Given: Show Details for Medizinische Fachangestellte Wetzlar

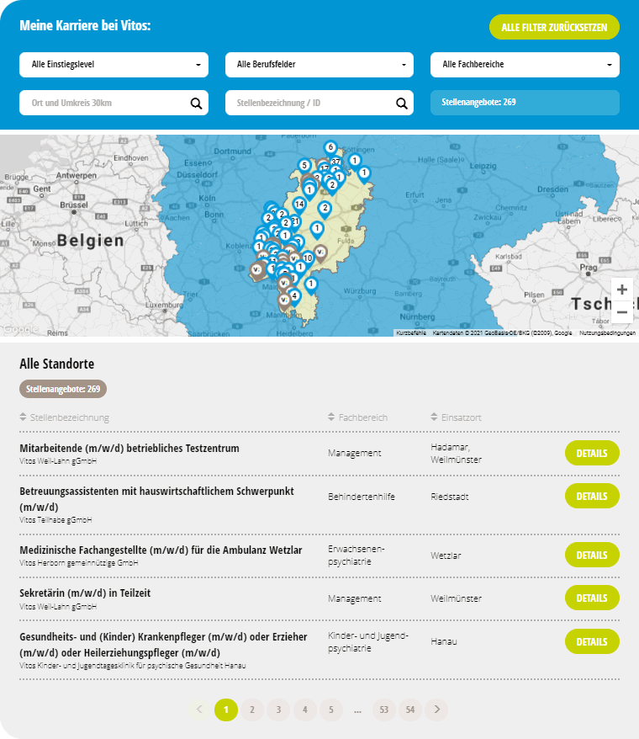Looking at the screenshot, I should coord(592,555).
